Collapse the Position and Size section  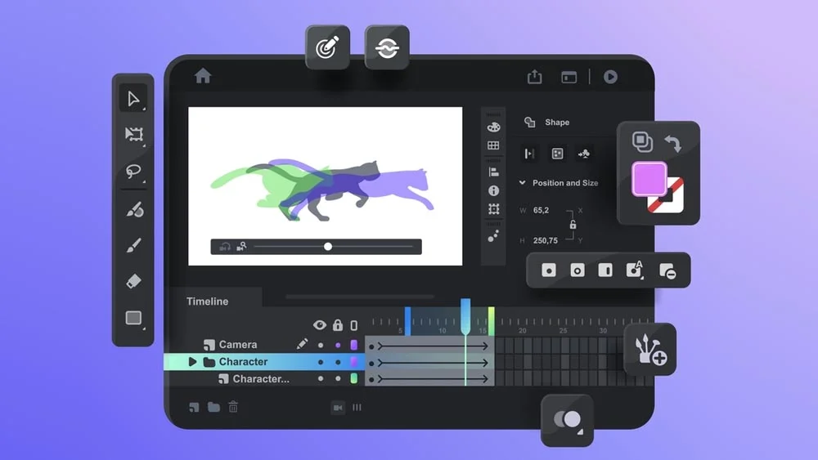[523, 183]
